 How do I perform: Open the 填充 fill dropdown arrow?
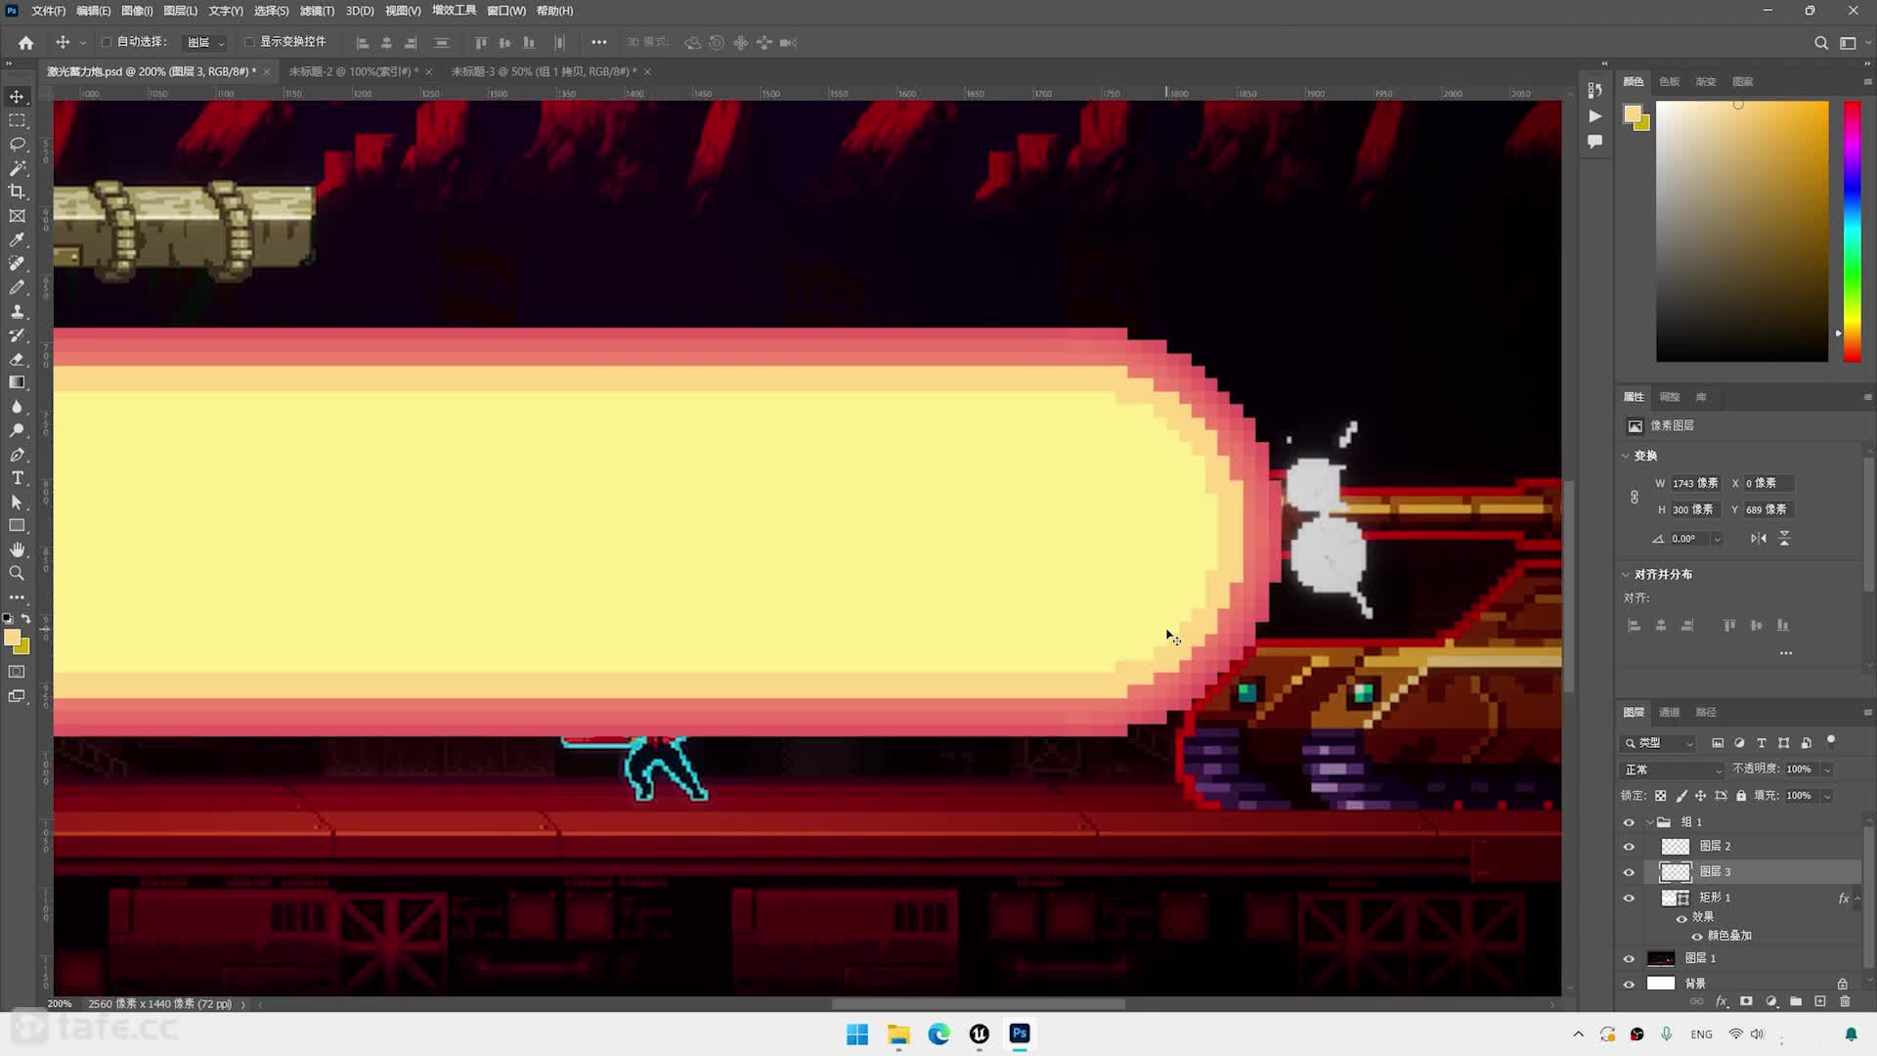(1826, 796)
